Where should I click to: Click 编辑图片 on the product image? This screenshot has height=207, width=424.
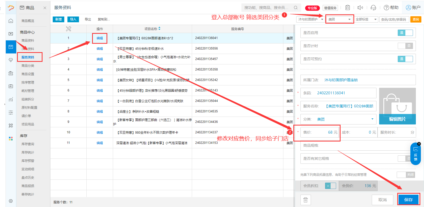click(x=397, y=119)
